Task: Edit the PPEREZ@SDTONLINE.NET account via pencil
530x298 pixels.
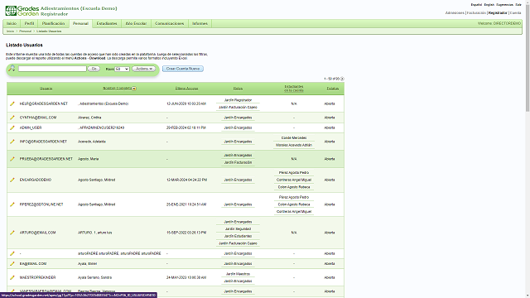Action: click(x=12, y=204)
